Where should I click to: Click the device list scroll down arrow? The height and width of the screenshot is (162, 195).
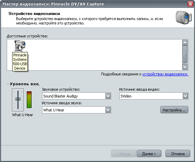(185, 67)
